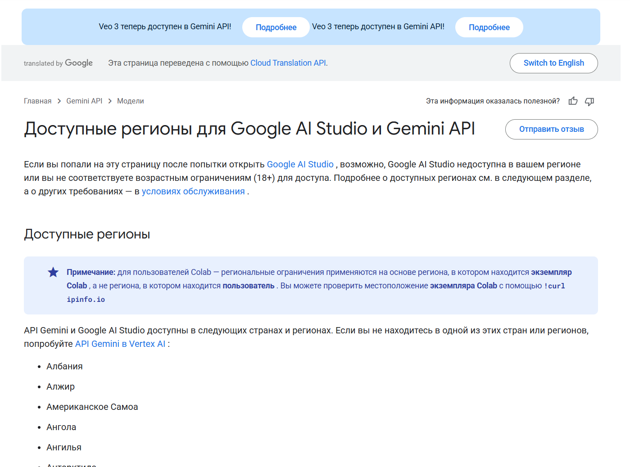Click the Ангилья list item
This screenshot has width=630, height=467.
point(64,447)
